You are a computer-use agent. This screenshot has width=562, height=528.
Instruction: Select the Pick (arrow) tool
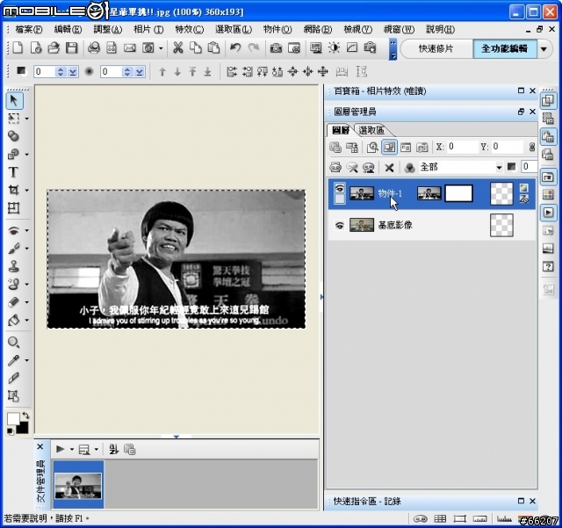coord(14,100)
